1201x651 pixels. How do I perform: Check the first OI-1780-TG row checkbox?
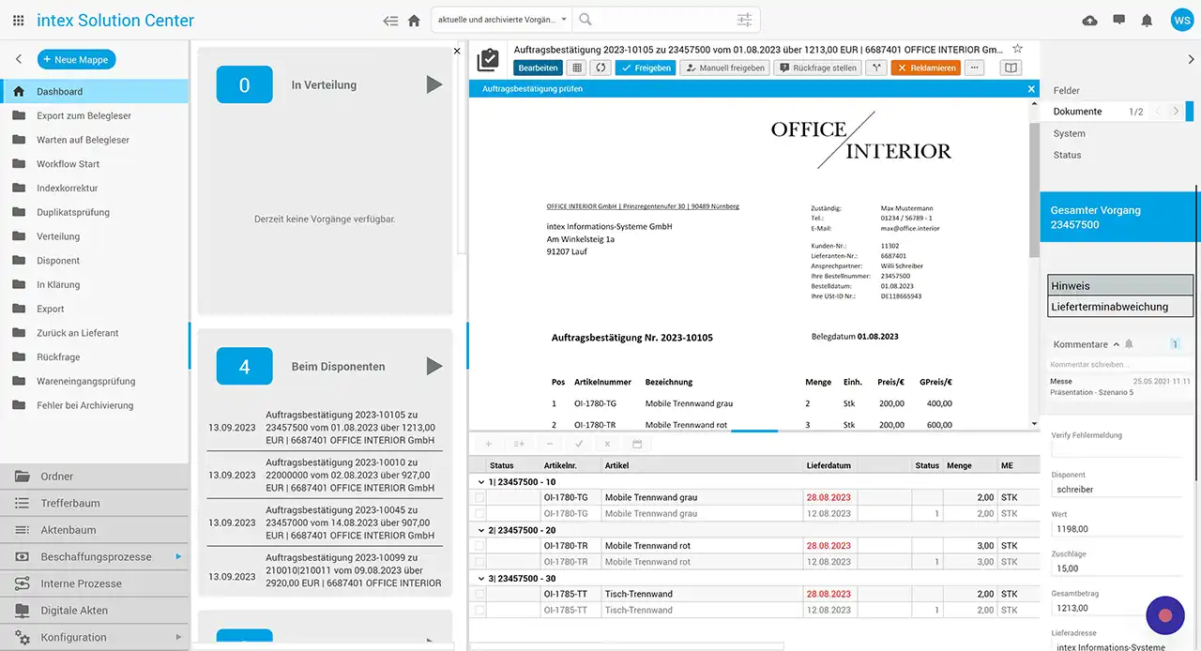pyautogui.click(x=480, y=497)
